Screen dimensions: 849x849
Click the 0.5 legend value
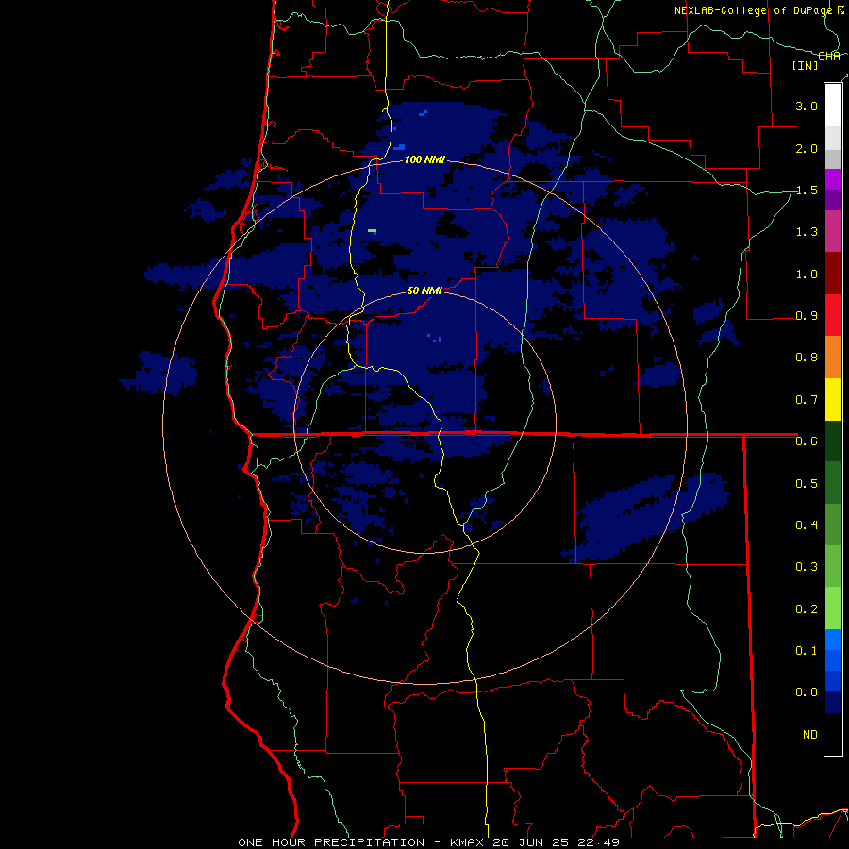(807, 483)
